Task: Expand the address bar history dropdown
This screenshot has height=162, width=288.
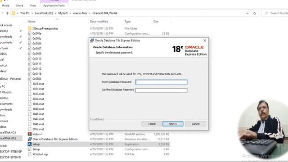Action: (247, 13)
